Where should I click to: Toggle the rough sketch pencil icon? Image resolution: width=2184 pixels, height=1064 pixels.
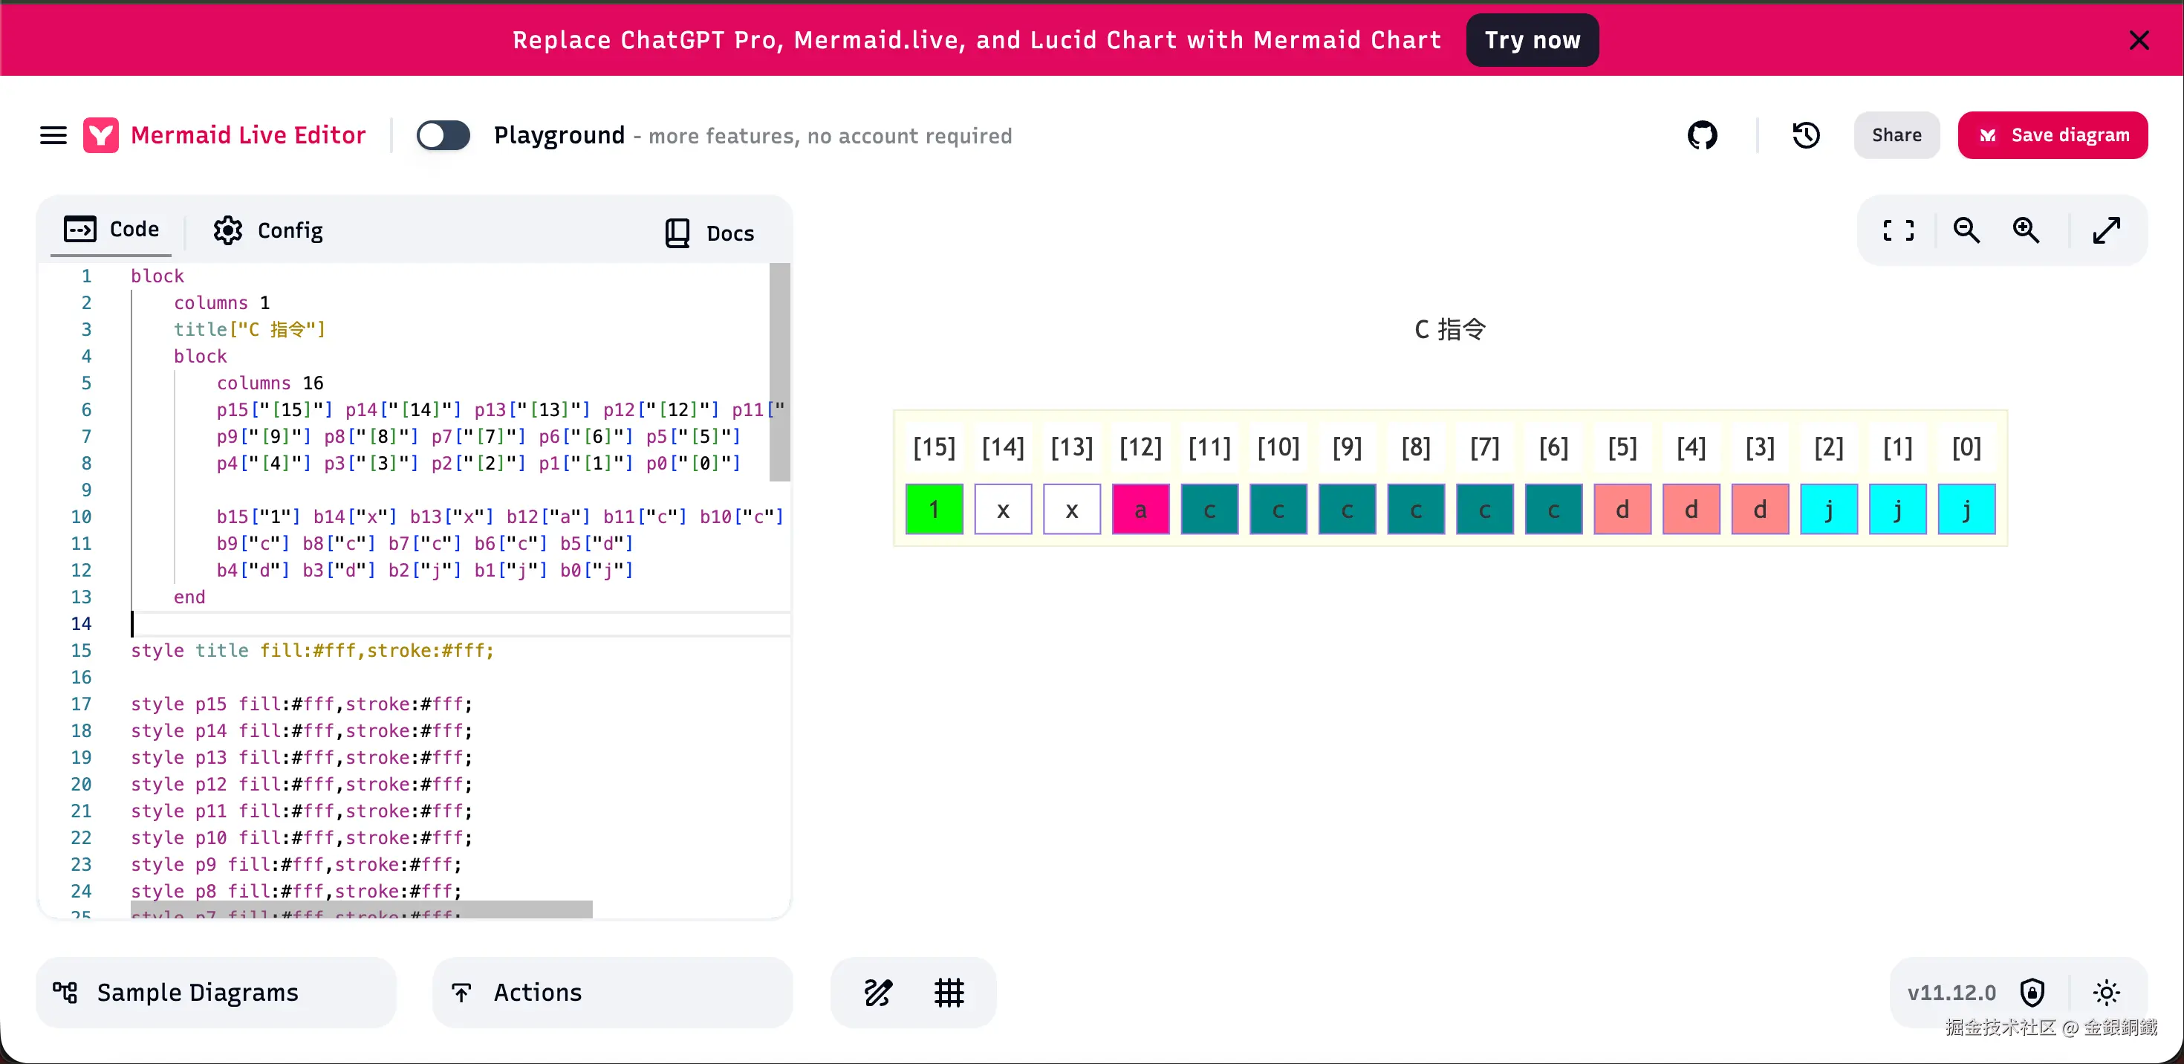pos(877,992)
